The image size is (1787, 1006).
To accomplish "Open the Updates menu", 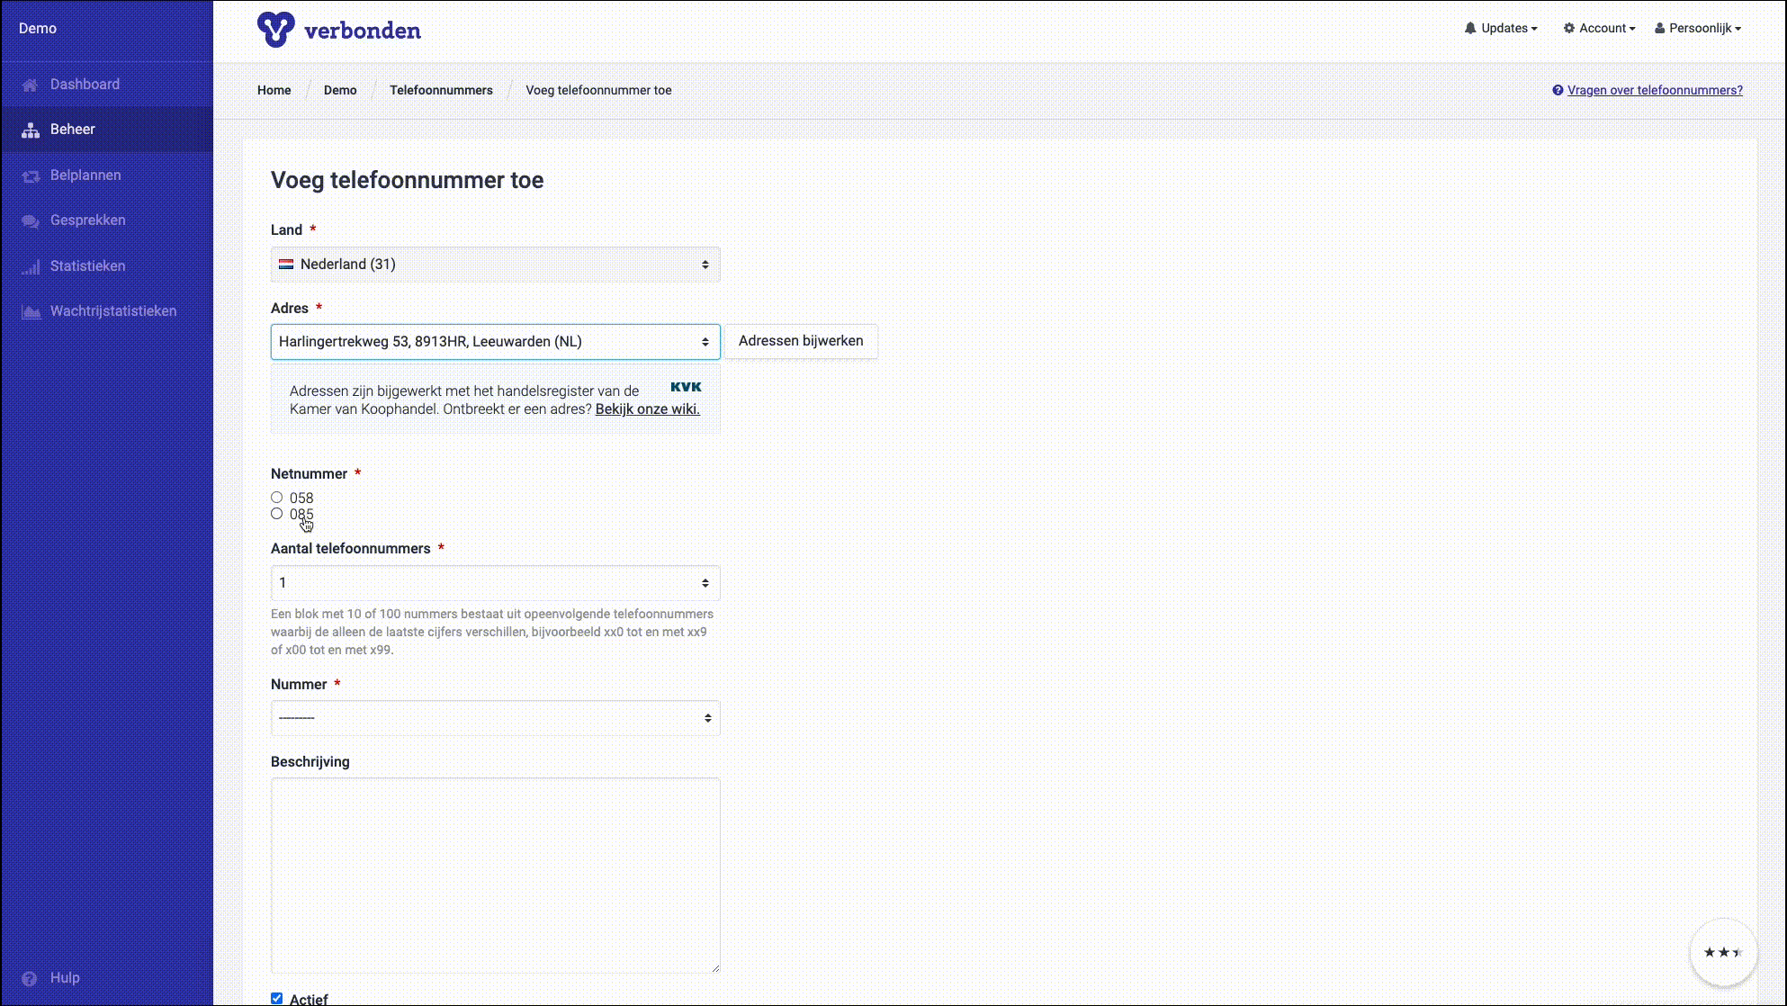I will point(1501,28).
